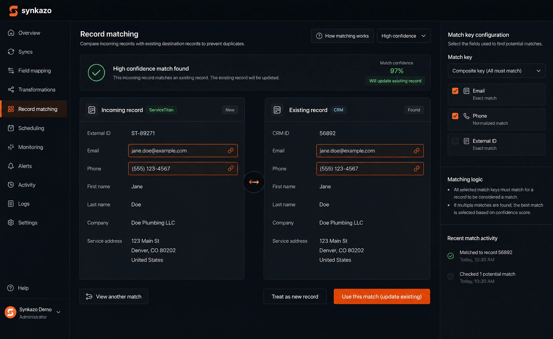The height and width of the screenshot is (339, 553).
Task: Click the link icon in existing record Email field
Action: [417, 151]
